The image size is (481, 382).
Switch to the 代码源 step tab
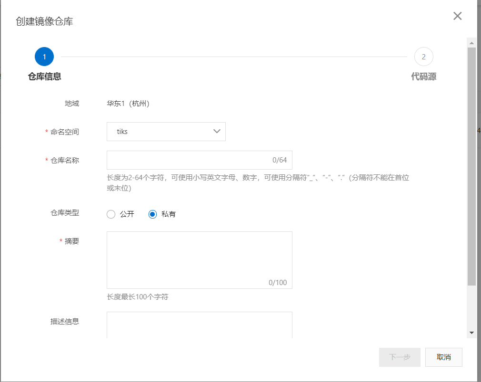[x=424, y=76]
